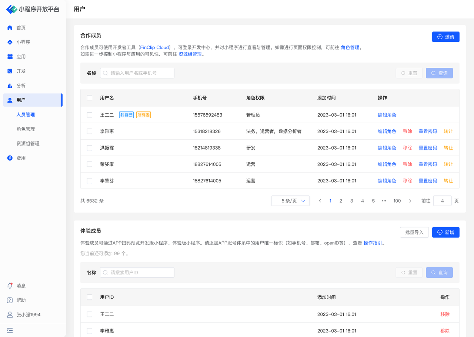Click the FinClip Cloud link
Viewport: 474px width, 337px height.
point(154,48)
